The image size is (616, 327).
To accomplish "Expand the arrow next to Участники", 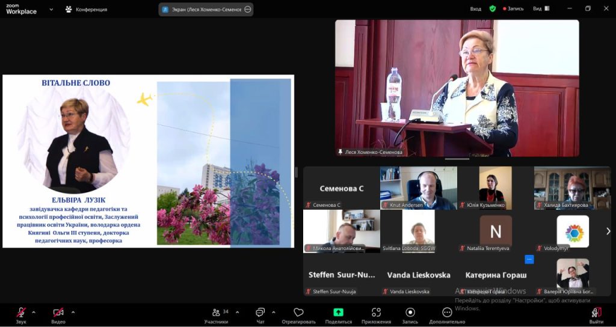I will (x=237, y=312).
